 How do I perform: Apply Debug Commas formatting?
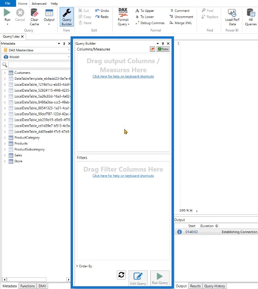click(x=150, y=23)
